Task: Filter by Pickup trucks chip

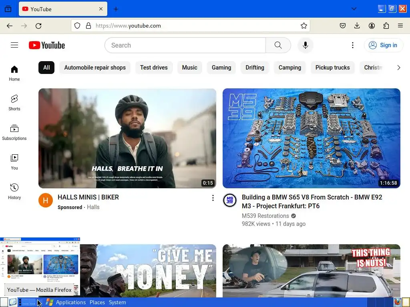Action: tap(333, 68)
